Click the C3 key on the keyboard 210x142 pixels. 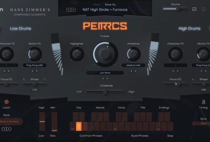(x=115, y=126)
